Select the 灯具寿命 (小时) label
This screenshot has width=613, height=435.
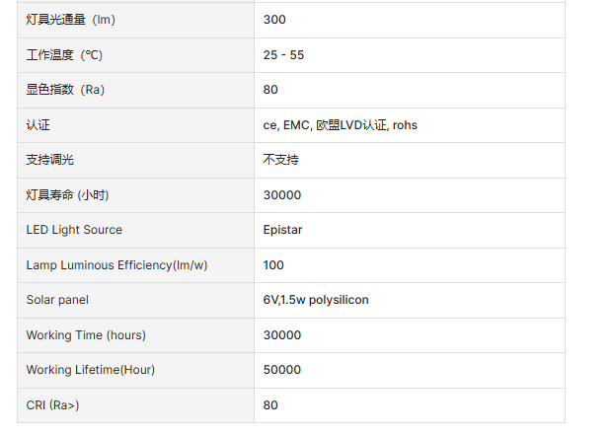click(x=65, y=195)
